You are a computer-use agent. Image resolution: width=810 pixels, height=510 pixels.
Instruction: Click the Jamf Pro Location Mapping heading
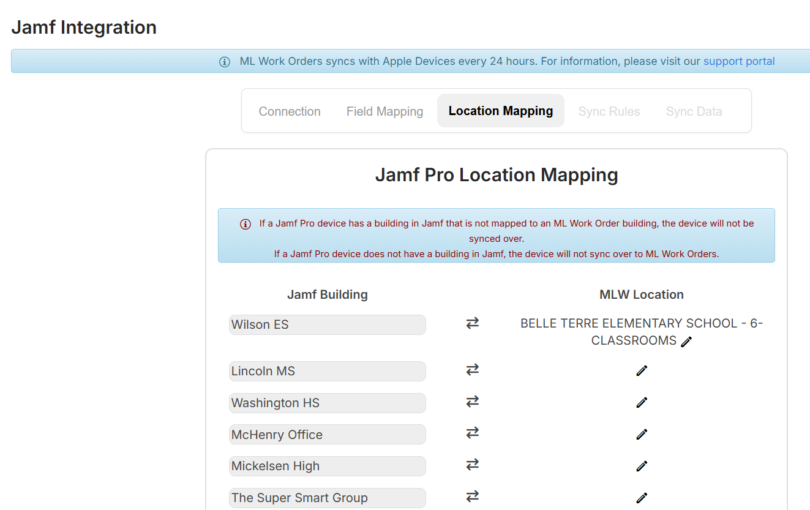pos(497,175)
